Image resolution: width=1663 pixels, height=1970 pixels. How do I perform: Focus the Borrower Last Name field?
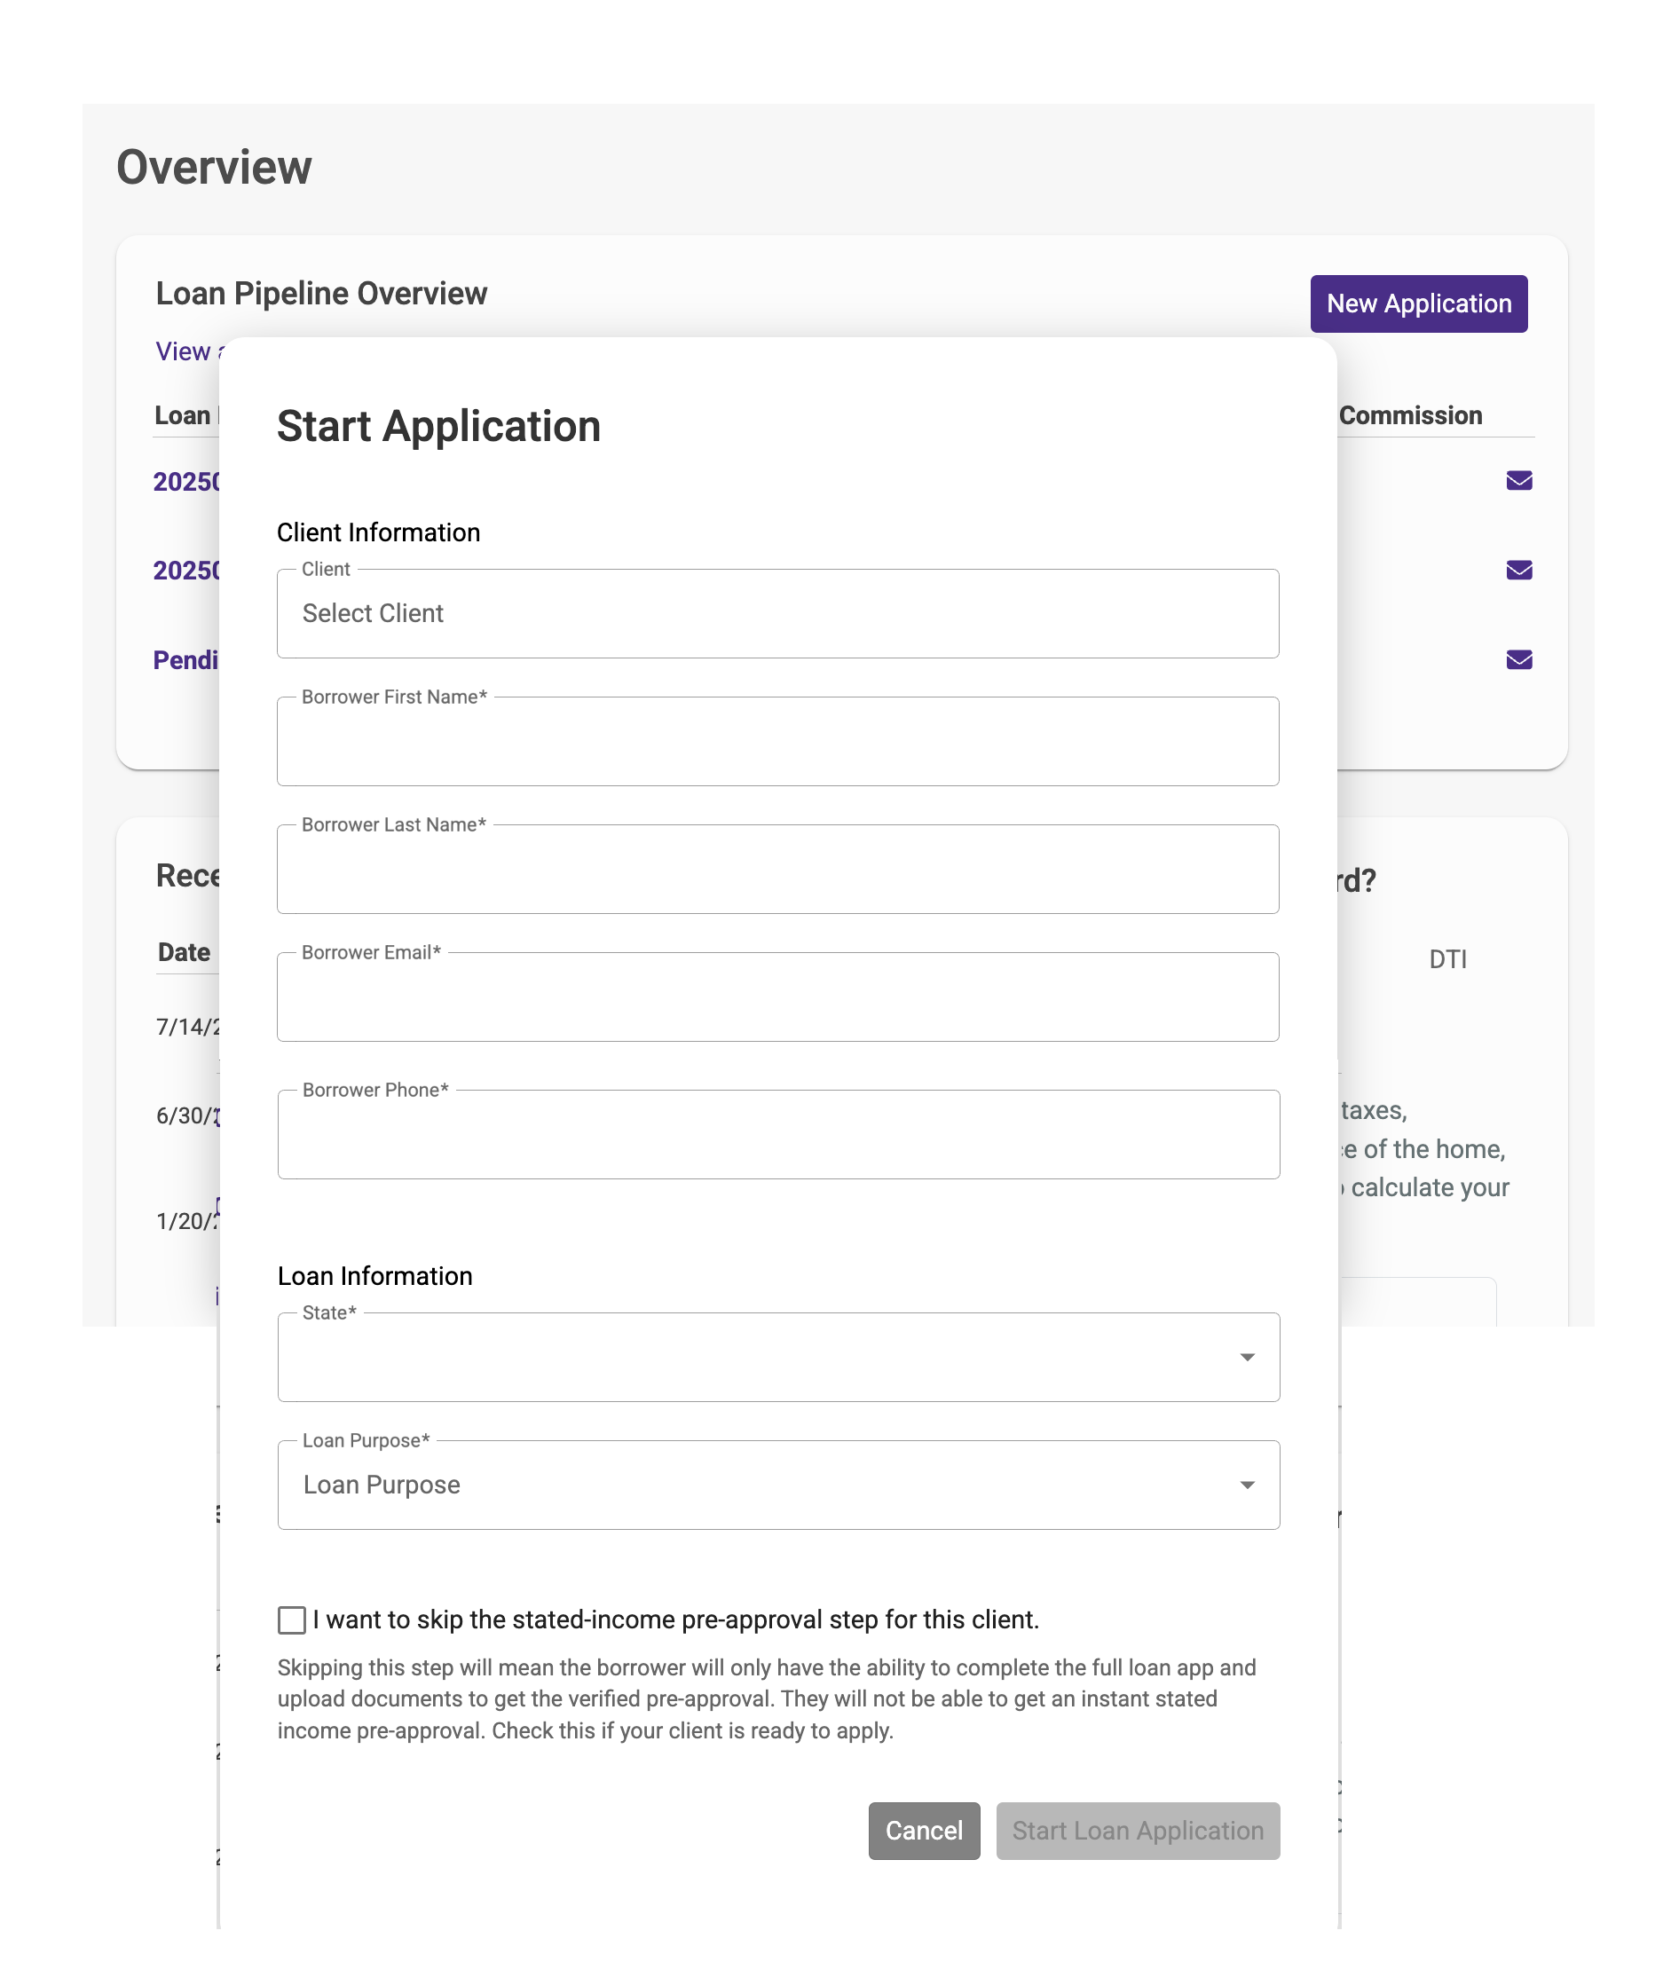coord(777,869)
